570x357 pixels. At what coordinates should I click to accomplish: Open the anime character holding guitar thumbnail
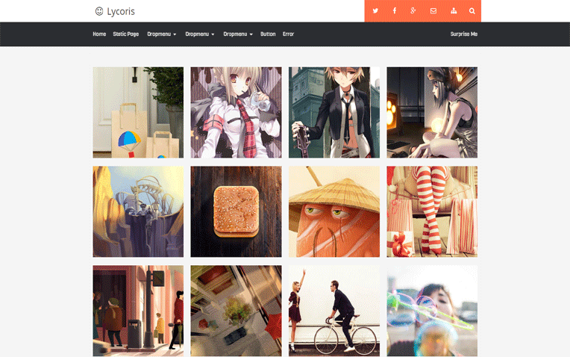[334, 113]
